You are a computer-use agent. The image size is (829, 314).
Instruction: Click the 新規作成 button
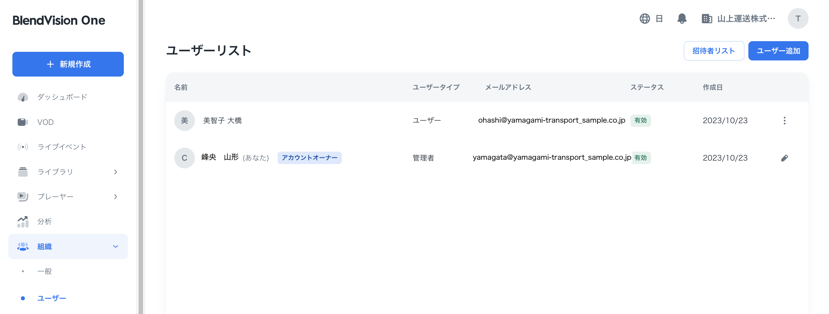tap(68, 64)
